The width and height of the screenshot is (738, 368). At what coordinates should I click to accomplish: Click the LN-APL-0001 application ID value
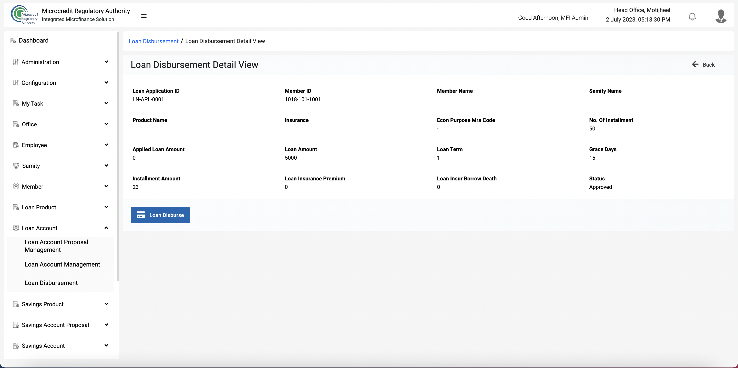tap(148, 99)
